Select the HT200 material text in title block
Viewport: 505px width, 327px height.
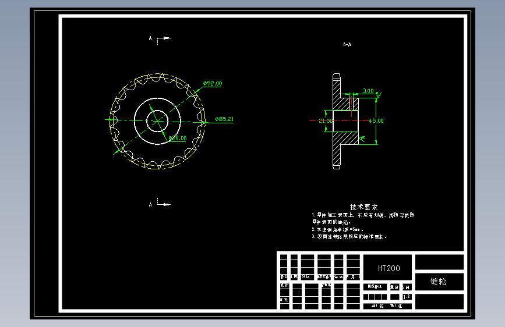point(389,268)
